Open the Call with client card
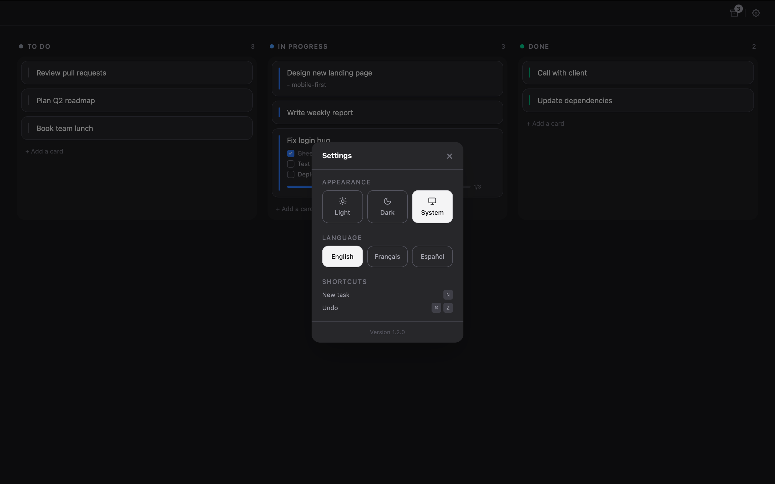This screenshot has width=775, height=484. 637,73
